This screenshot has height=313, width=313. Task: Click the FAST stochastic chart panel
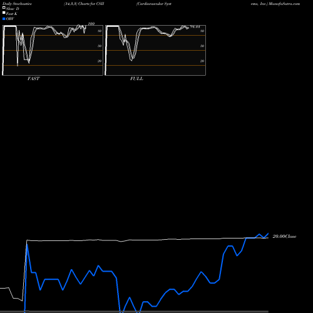point(53,50)
